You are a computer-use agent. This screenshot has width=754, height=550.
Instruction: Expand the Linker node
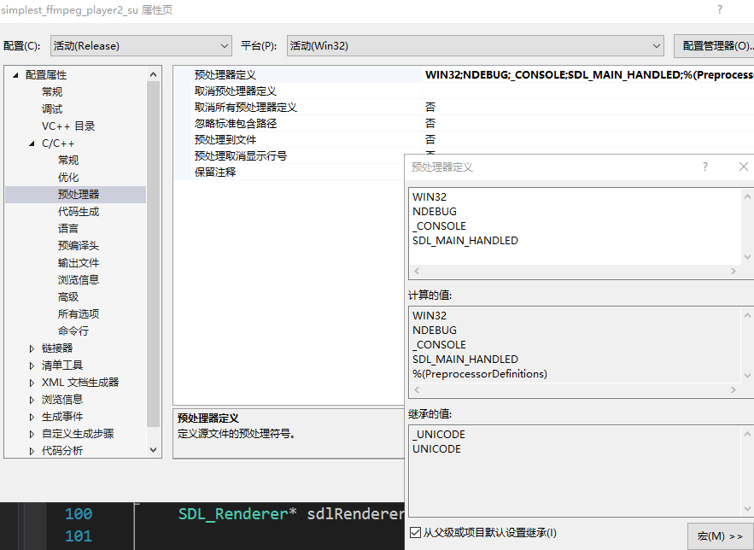32,348
